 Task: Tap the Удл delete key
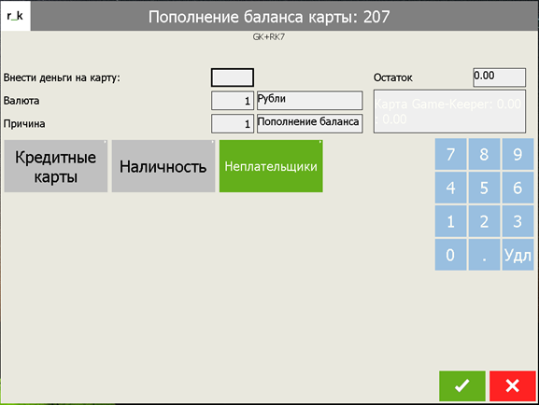click(x=518, y=255)
